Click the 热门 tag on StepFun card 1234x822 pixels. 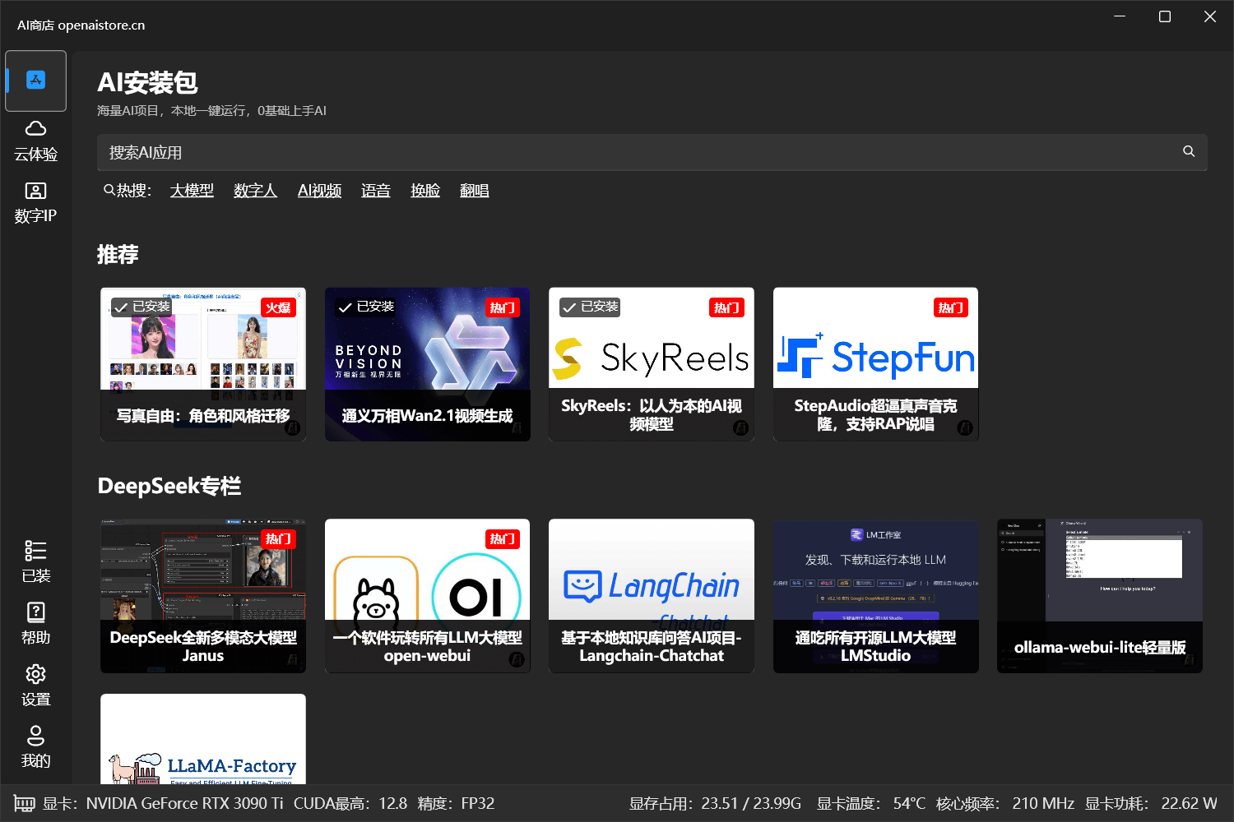(951, 307)
